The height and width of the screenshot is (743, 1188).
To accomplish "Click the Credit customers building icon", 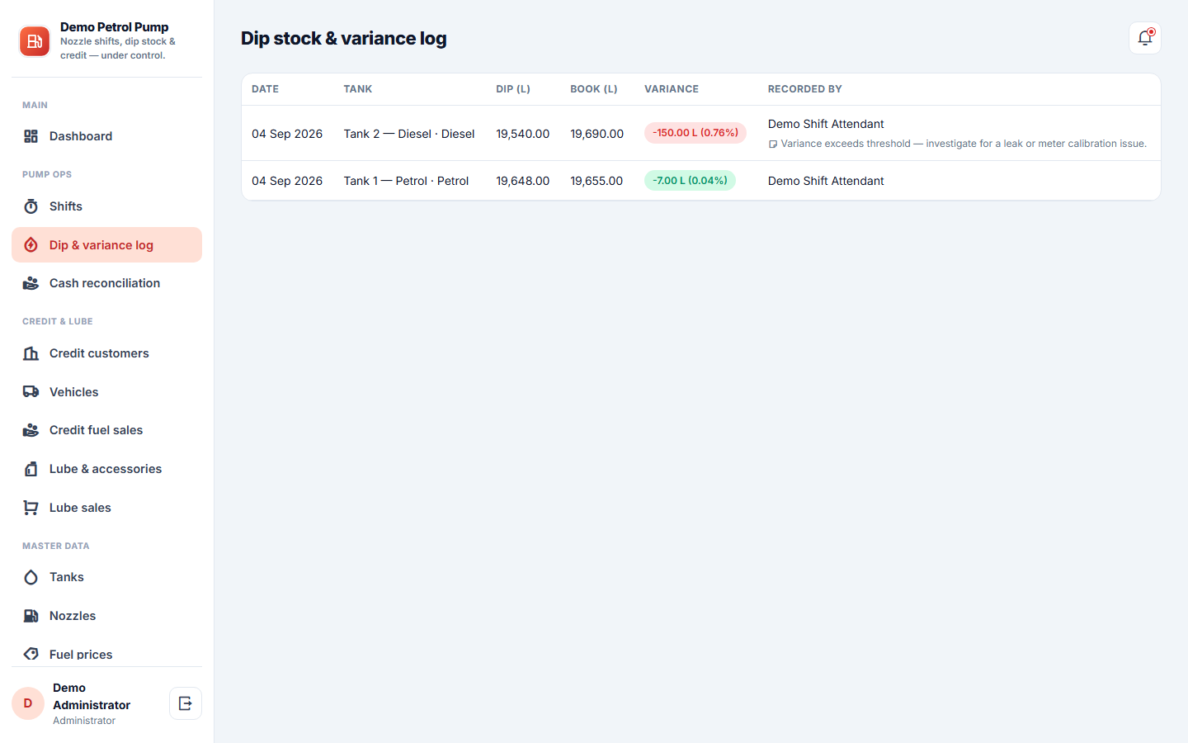I will [31, 353].
